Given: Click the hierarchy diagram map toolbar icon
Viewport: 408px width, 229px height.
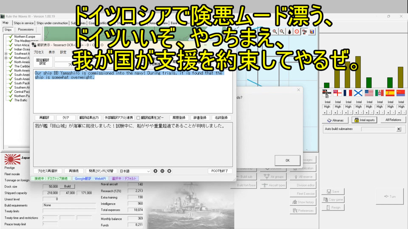Looking at the screenshot, I should pyautogui.click(x=304, y=32).
